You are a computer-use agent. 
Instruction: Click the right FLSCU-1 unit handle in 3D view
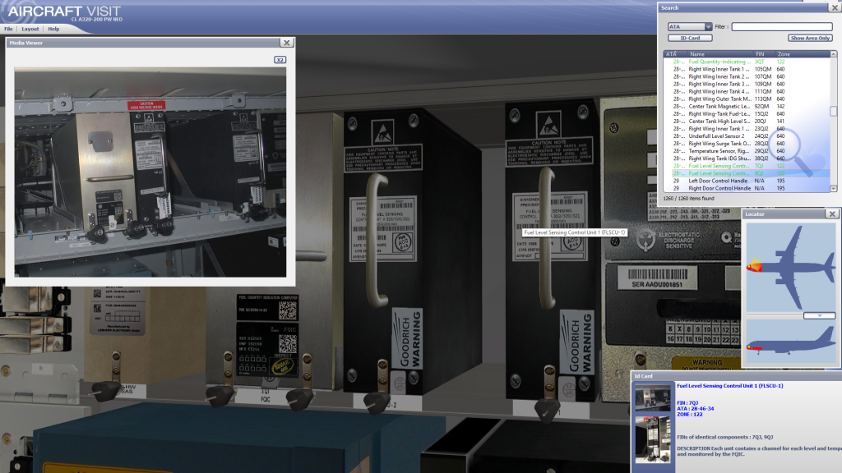point(547,239)
